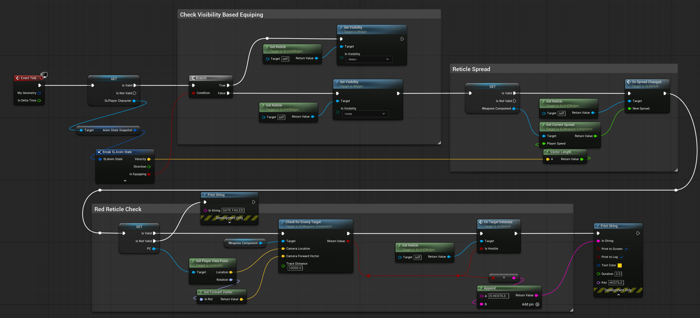Click the Text Color yellow swatch
Image resolution: width=700 pixels, height=318 pixels.
click(x=620, y=265)
